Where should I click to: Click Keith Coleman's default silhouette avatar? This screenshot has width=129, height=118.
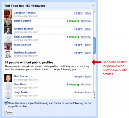coord(8,38)
